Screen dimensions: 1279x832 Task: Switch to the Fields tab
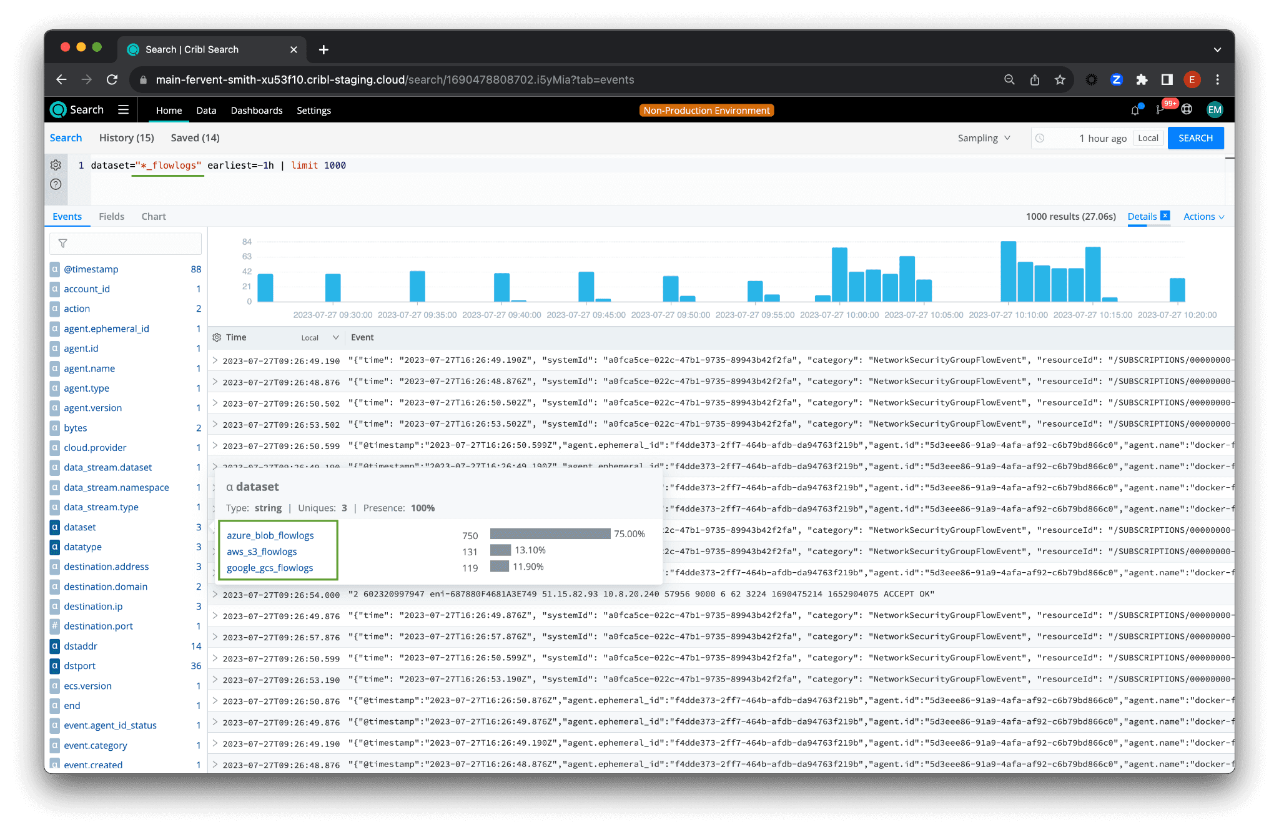coord(111,217)
